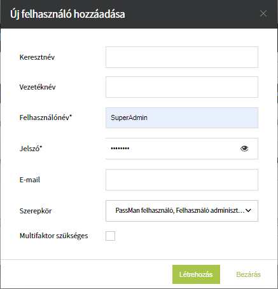Click the Bezárás link

point(248,274)
